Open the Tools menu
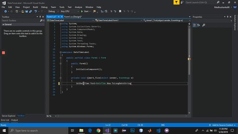 click(62, 7)
